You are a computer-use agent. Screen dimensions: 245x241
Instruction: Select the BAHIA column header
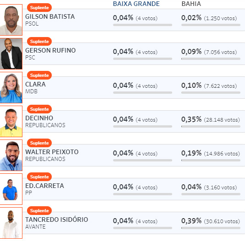pos(191,4)
